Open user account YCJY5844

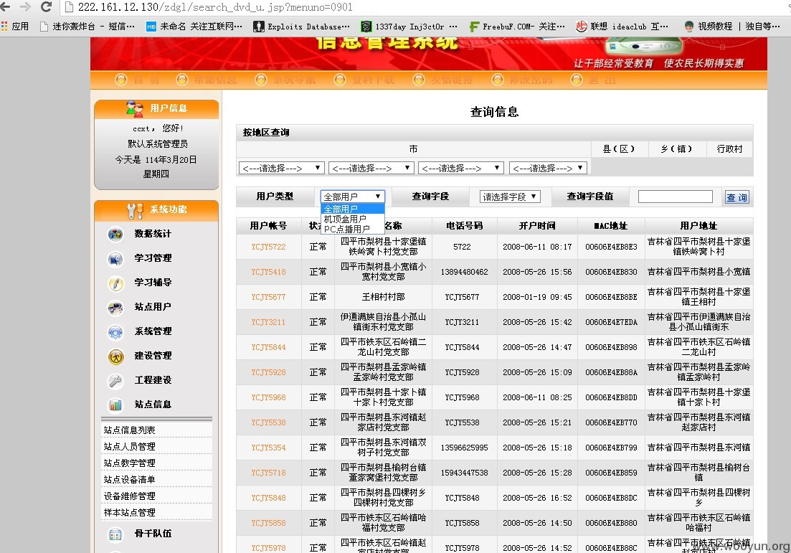(x=268, y=347)
